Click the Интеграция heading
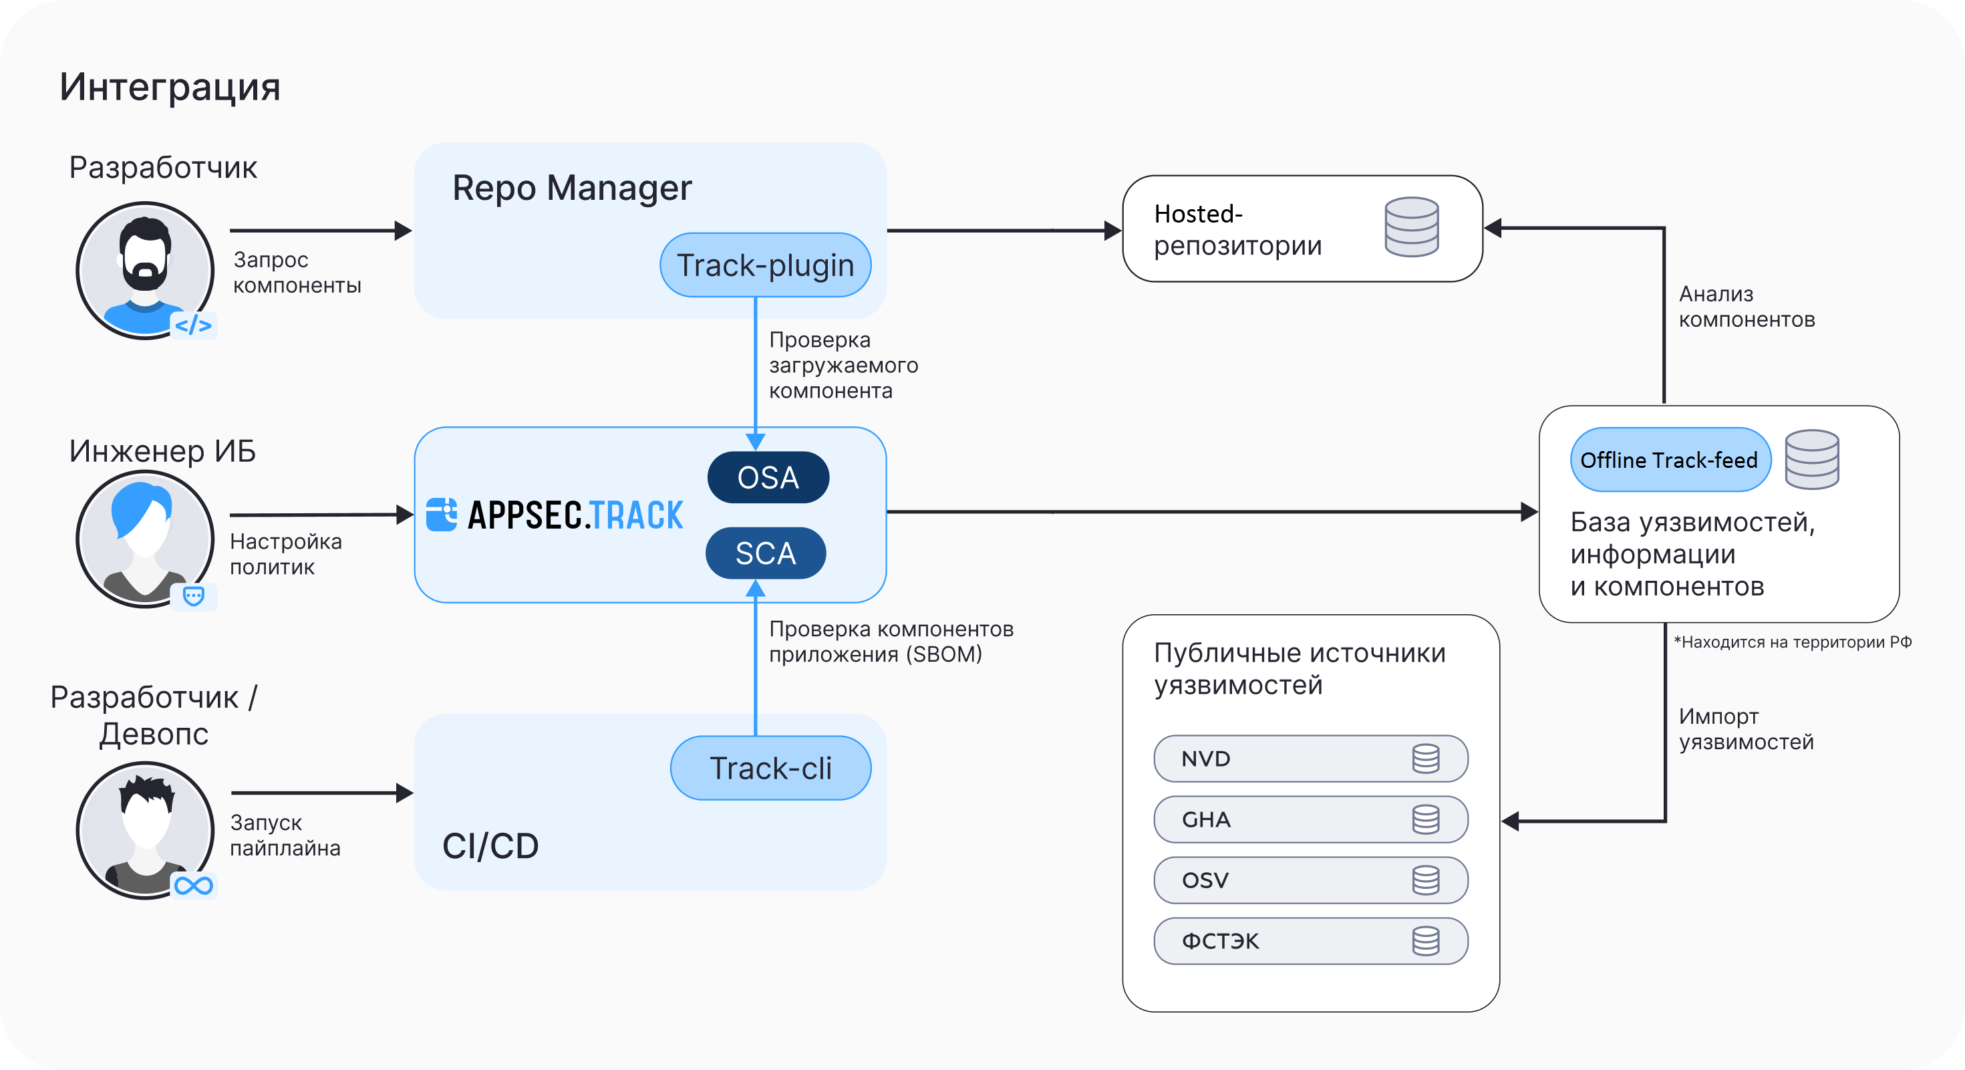This screenshot has height=1070, width=1965. pyautogui.click(x=170, y=88)
